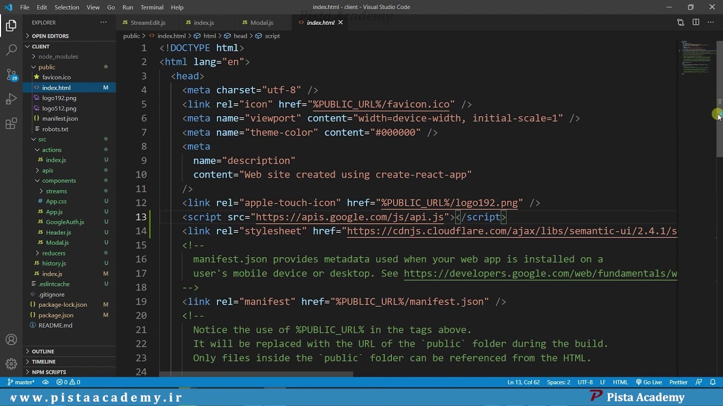Open the Edit menu

pos(42,7)
